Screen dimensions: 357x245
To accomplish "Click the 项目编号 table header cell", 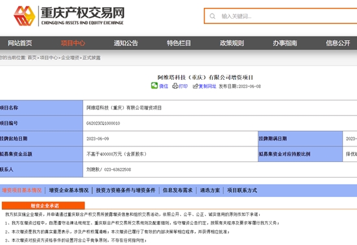I will [41, 123].
